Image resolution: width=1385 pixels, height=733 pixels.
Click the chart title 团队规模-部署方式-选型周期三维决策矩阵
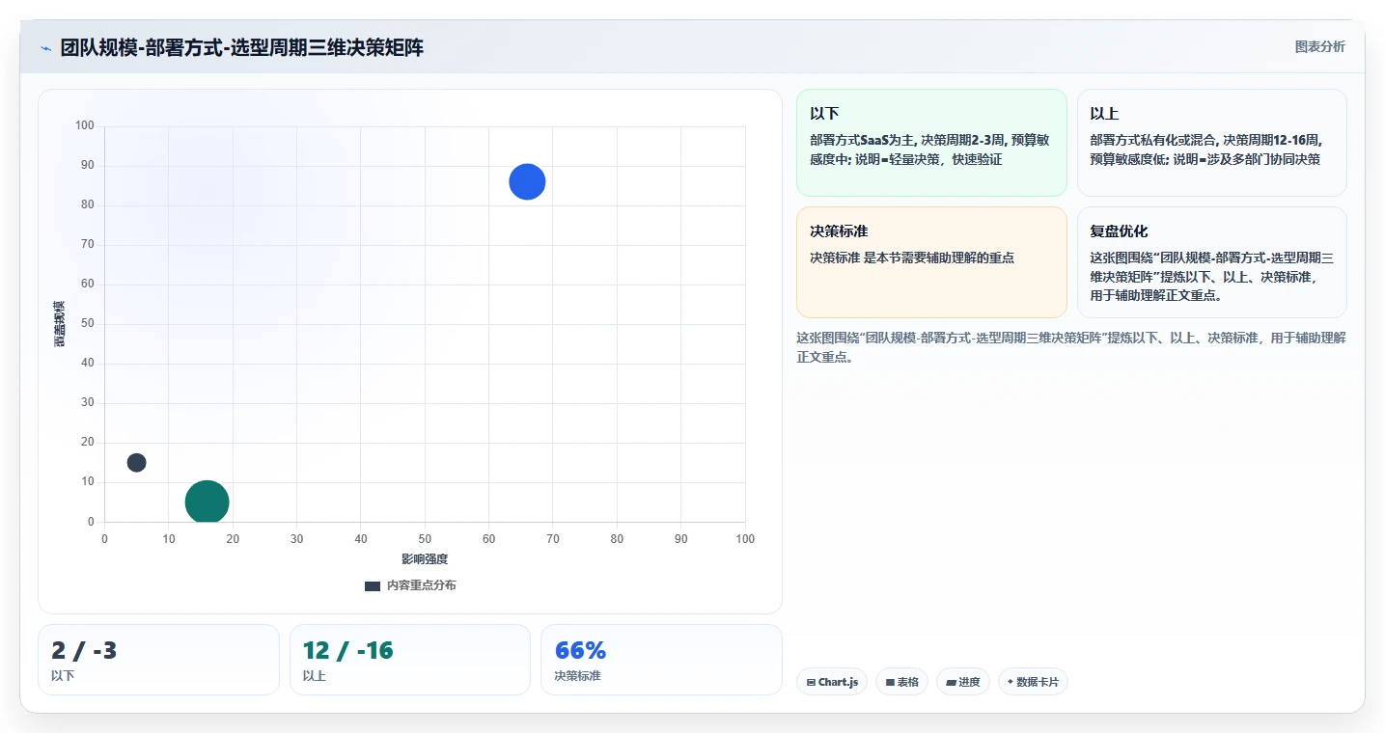click(x=242, y=48)
